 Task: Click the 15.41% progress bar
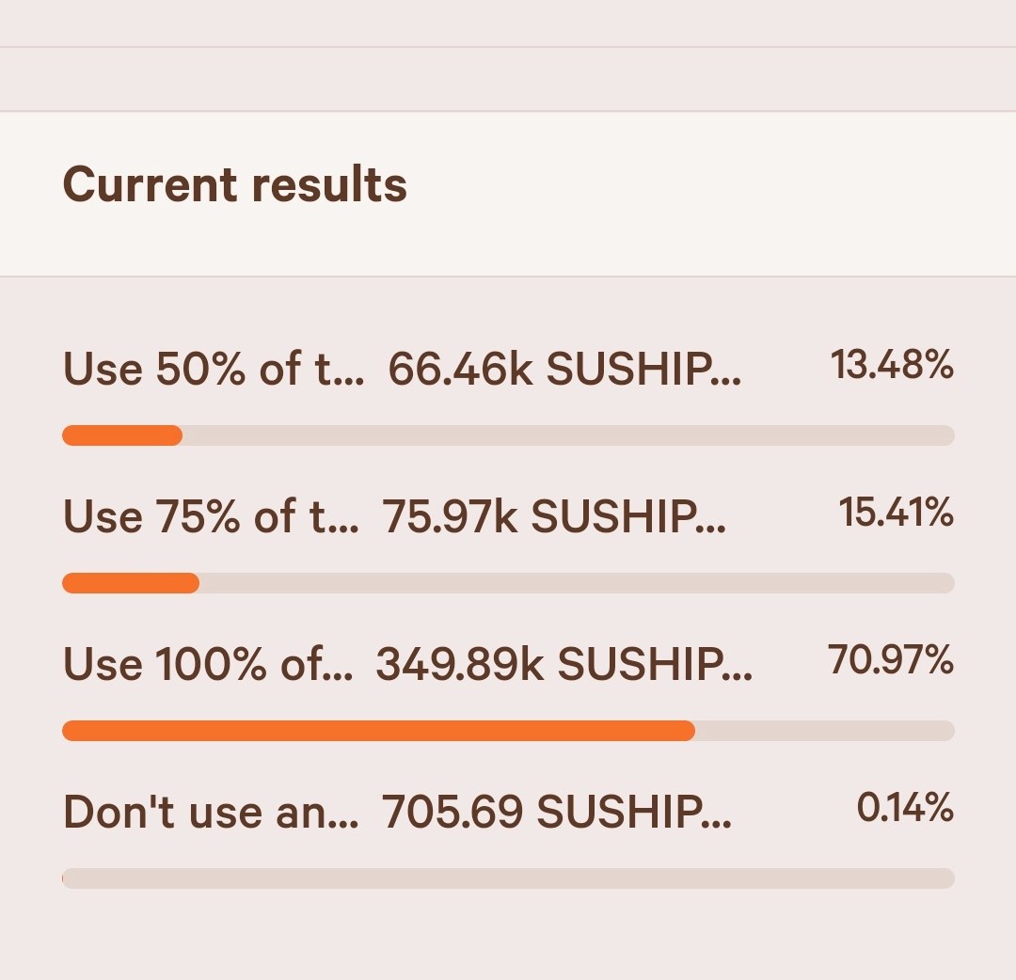click(508, 583)
